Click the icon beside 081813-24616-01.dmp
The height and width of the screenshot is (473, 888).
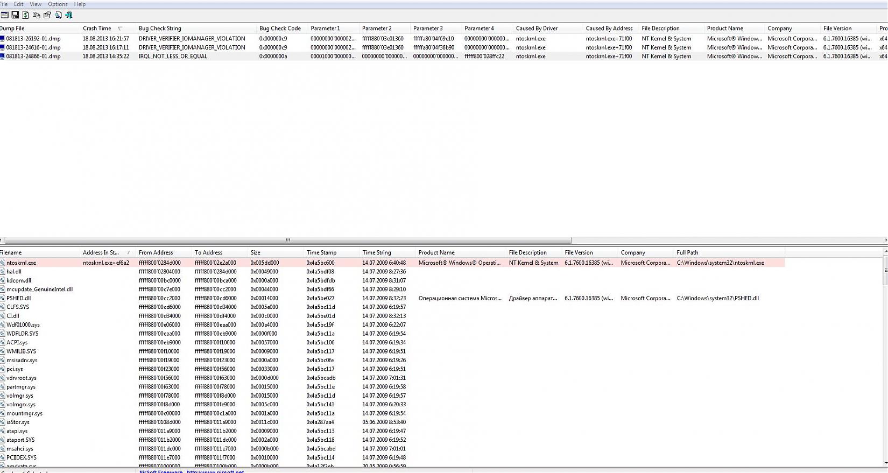pos(2,47)
